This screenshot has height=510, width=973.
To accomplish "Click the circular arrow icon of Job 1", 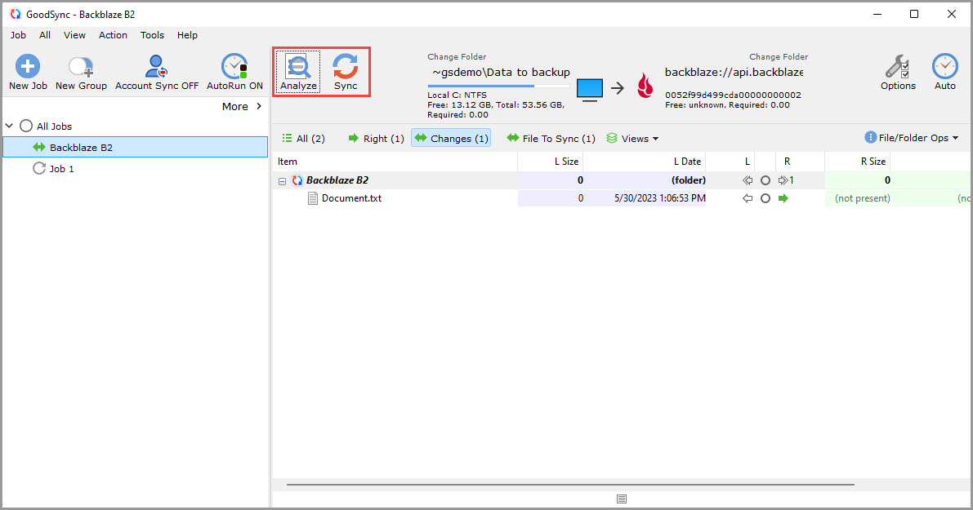I will pyautogui.click(x=39, y=168).
